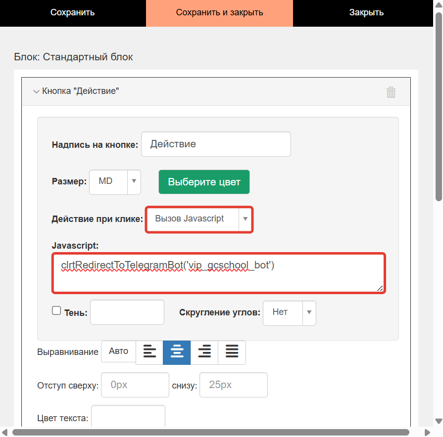Screen dimensions: 443x437
Task: Select the Сохранить и закрыть tab
Action: 219,12
